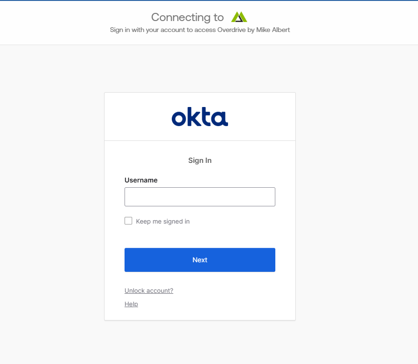Click the Overdrive by Mike Albert subtitle
This screenshot has height=364, width=418.
199,30
